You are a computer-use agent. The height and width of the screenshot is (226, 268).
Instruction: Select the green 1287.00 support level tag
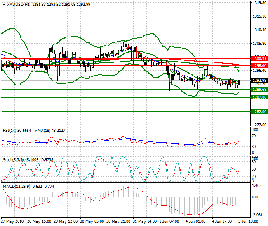click(257, 97)
